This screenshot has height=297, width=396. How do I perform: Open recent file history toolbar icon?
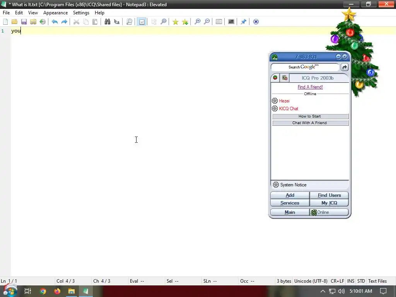[x=43, y=22]
